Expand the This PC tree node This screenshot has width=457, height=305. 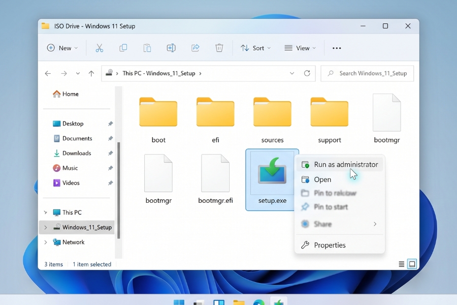(46, 212)
